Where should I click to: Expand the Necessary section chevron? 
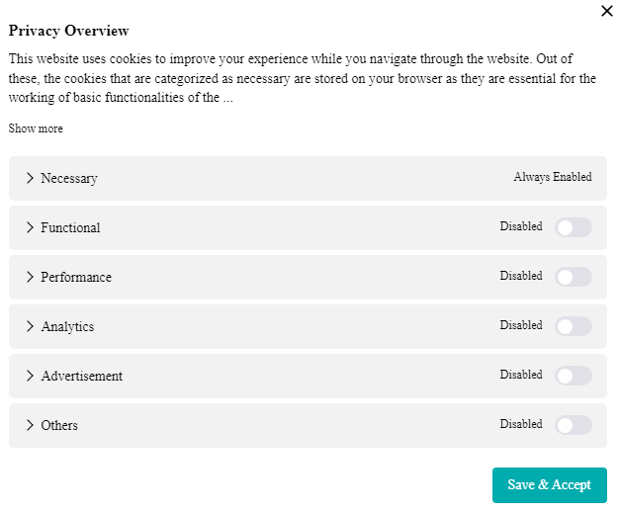30,178
